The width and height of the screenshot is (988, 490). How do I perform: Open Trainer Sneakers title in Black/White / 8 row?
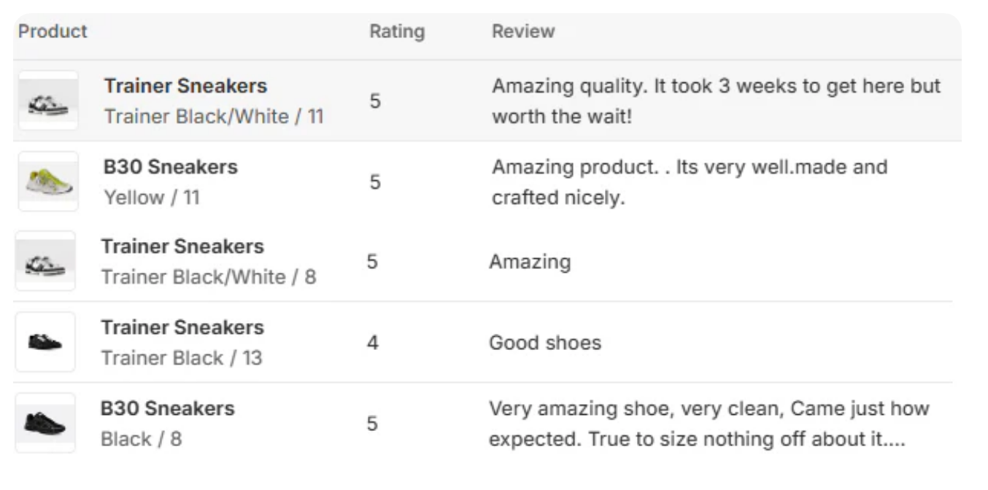pyautogui.click(x=182, y=246)
